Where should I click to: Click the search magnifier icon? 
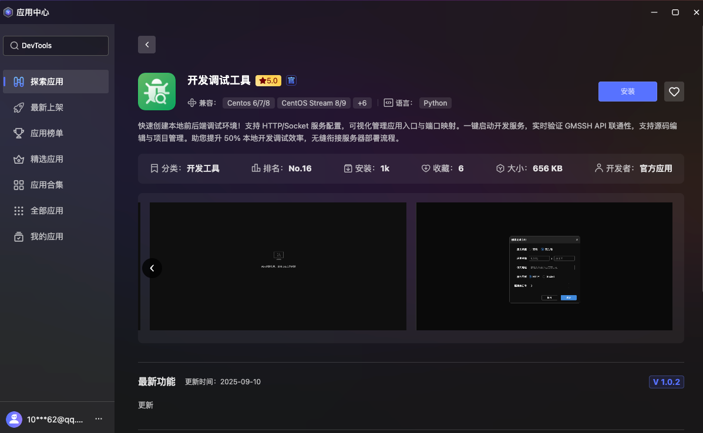tap(14, 46)
